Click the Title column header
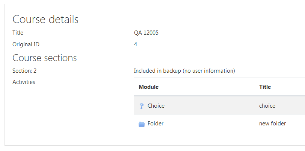Viewport: 305px width, 151px height. coord(265,87)
